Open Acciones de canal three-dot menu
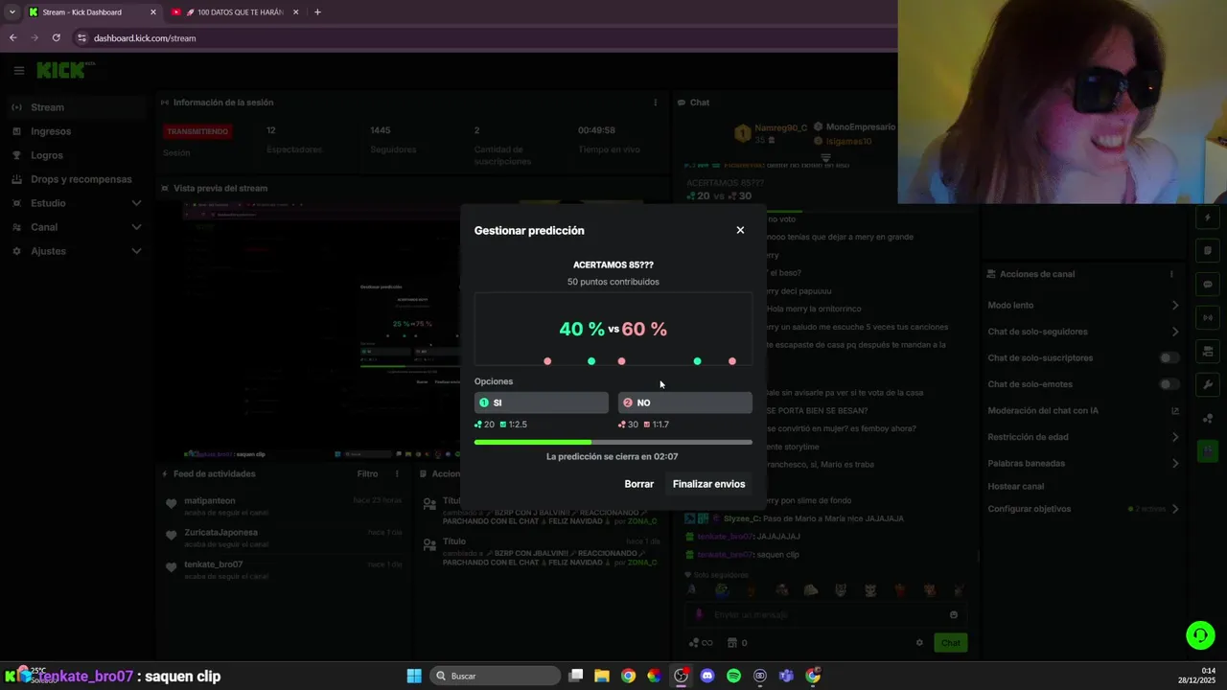The image size is (1227, 690). 1171,274
